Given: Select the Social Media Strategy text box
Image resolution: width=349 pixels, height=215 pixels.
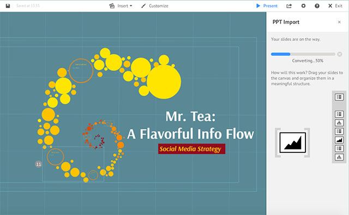Looking at the screenshot, I should pos(191,149).
